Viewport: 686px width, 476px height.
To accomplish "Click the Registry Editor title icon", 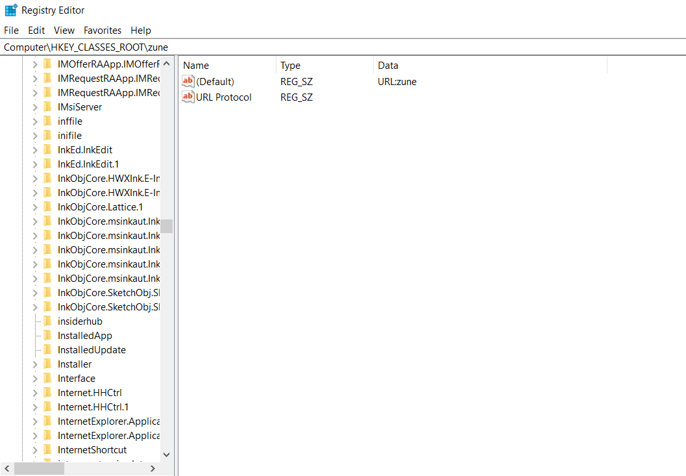I will 11,10.
